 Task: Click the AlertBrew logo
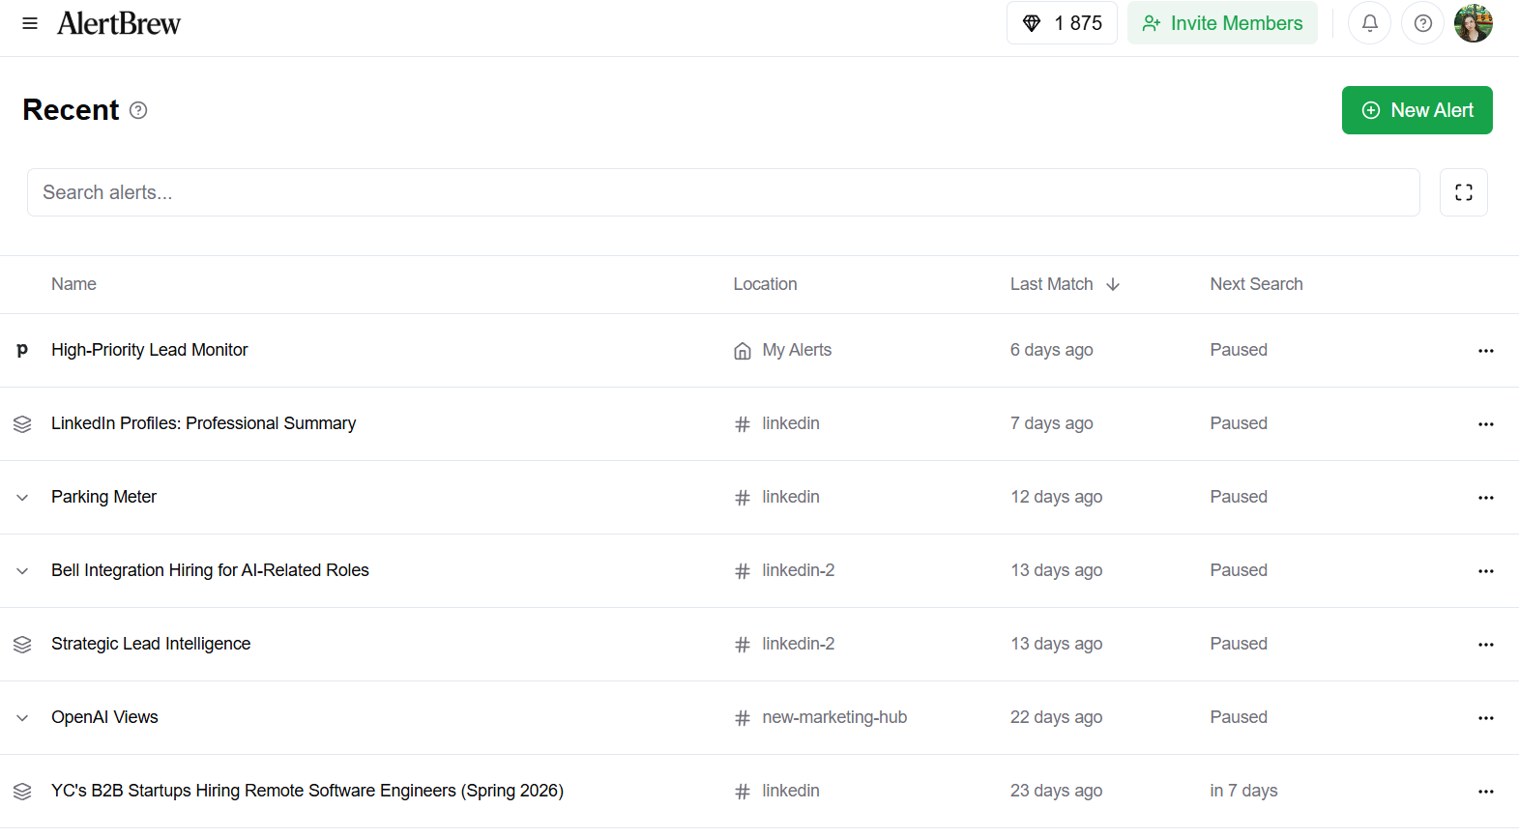(119, 23)
